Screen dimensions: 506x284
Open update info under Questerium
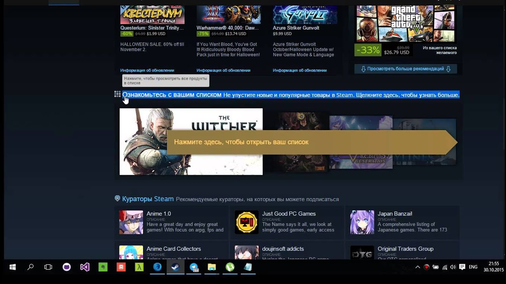[147, 70]
